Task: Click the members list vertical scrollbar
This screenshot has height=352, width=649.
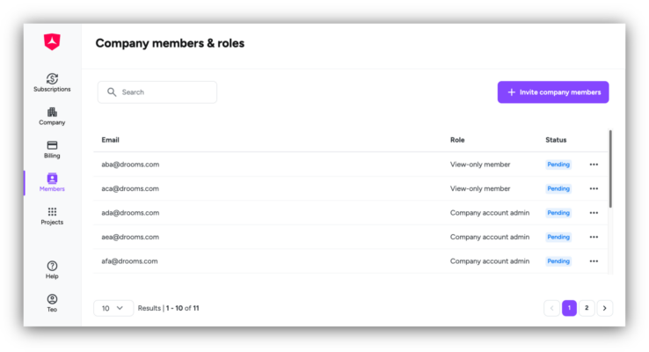Action: coord(610,169)
